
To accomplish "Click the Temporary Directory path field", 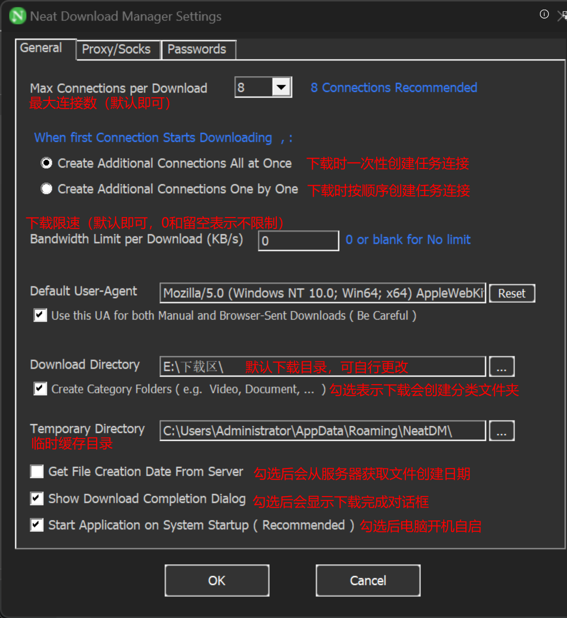I will click(x=323, y=431).
